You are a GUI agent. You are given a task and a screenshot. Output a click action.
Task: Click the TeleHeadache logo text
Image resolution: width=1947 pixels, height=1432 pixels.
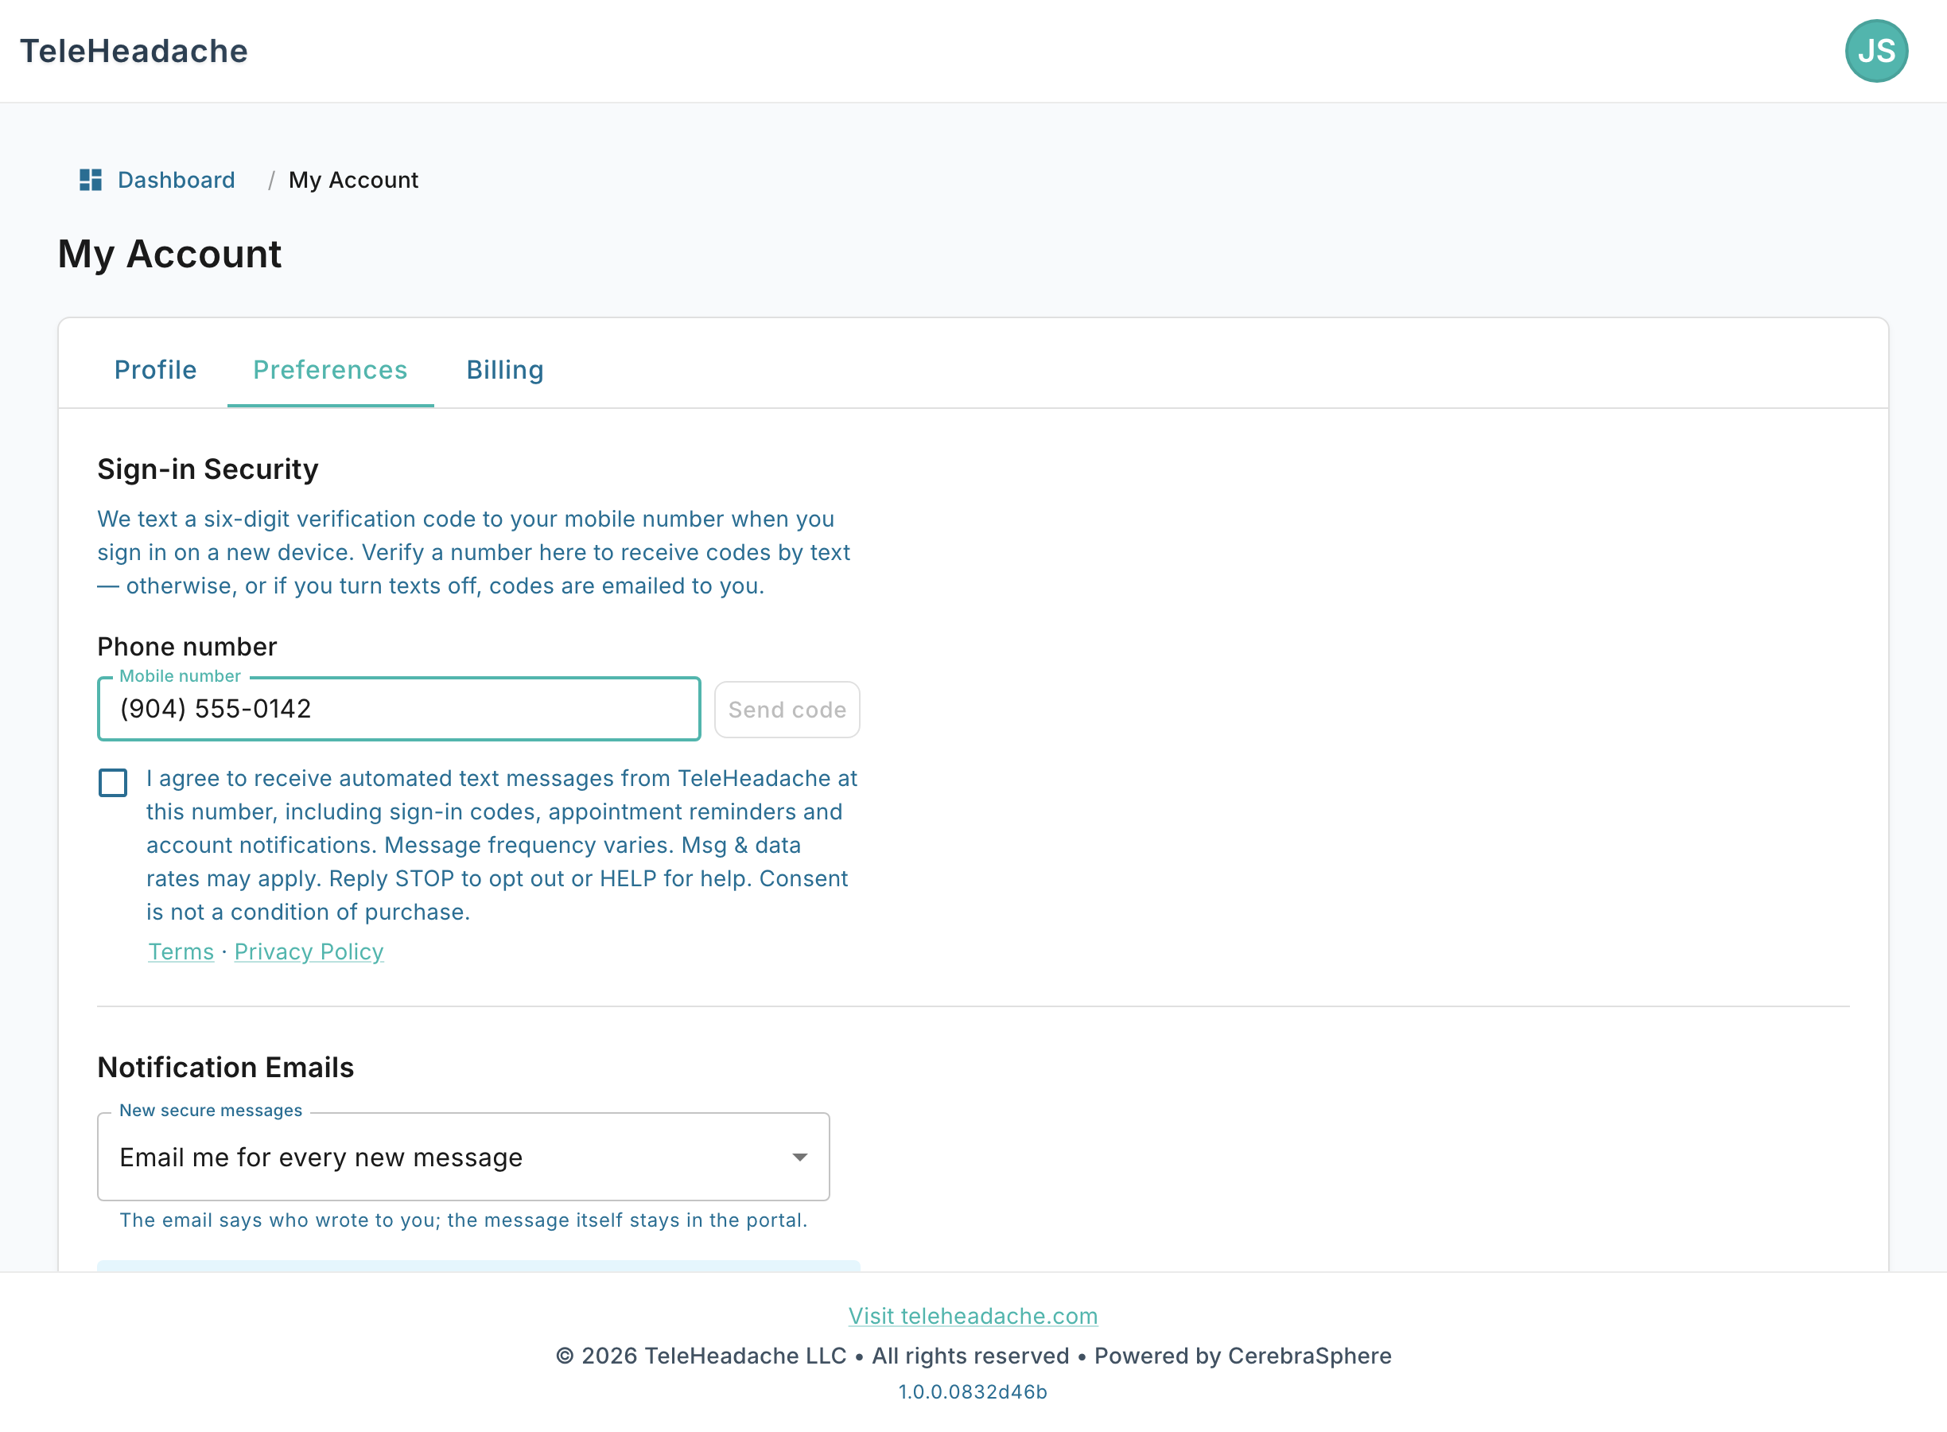[134, 51]
